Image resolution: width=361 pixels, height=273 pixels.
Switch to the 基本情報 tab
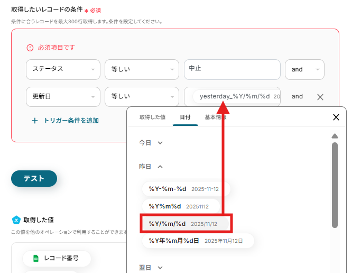pyautogui.click(x=216, y=117)
